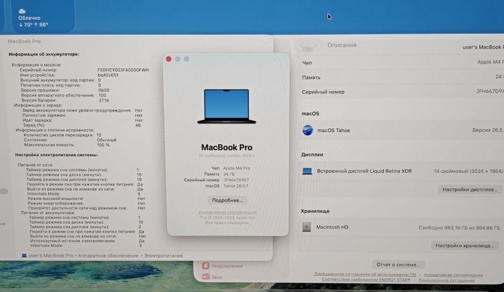Open Звук in settings sidebar
The height and width of the screenshot is (292, 504).
point(212,277)
